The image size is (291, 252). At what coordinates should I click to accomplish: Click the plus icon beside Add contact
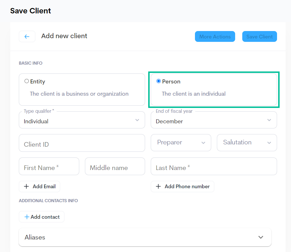pos(27,217)
